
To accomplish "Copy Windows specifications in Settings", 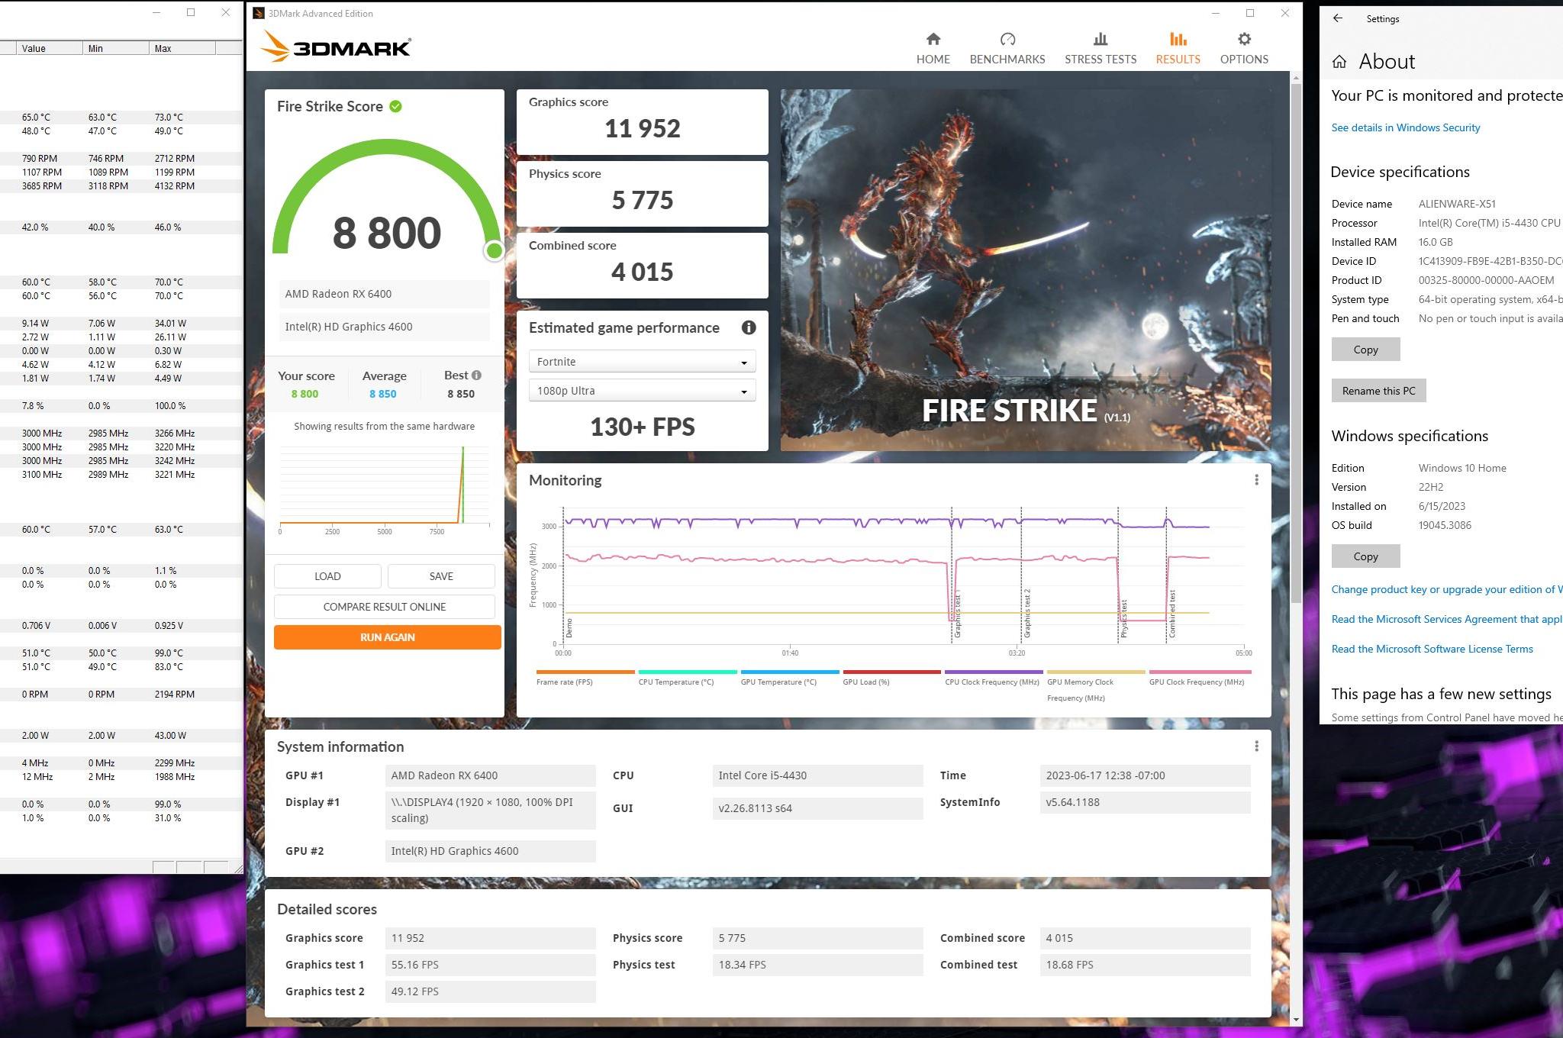I will pyautogui.click(x=1365, y=556).
